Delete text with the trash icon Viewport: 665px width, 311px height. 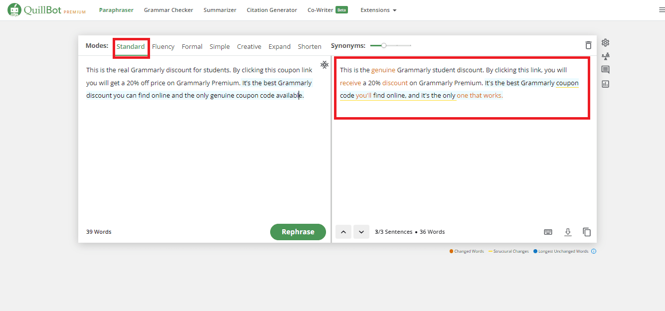(x=588, y=45)
